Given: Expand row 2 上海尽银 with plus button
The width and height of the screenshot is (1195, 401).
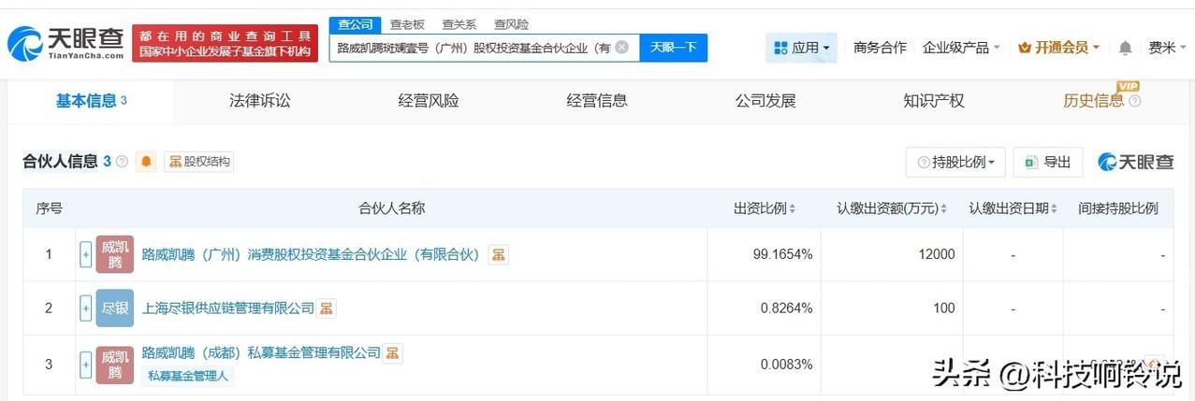Looking at the screenshot, I should pyautogui.click(x=86, y=308).
